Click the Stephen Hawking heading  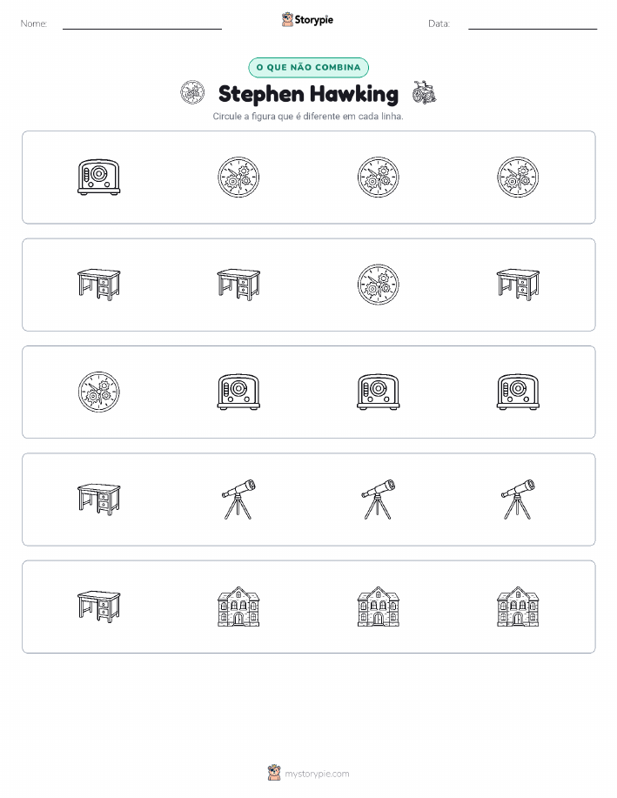pyautogui.click(x=308, y=94)
